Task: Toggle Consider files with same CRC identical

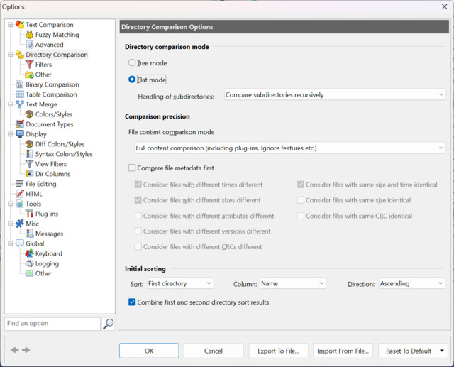Action: (x=301, y=216)
